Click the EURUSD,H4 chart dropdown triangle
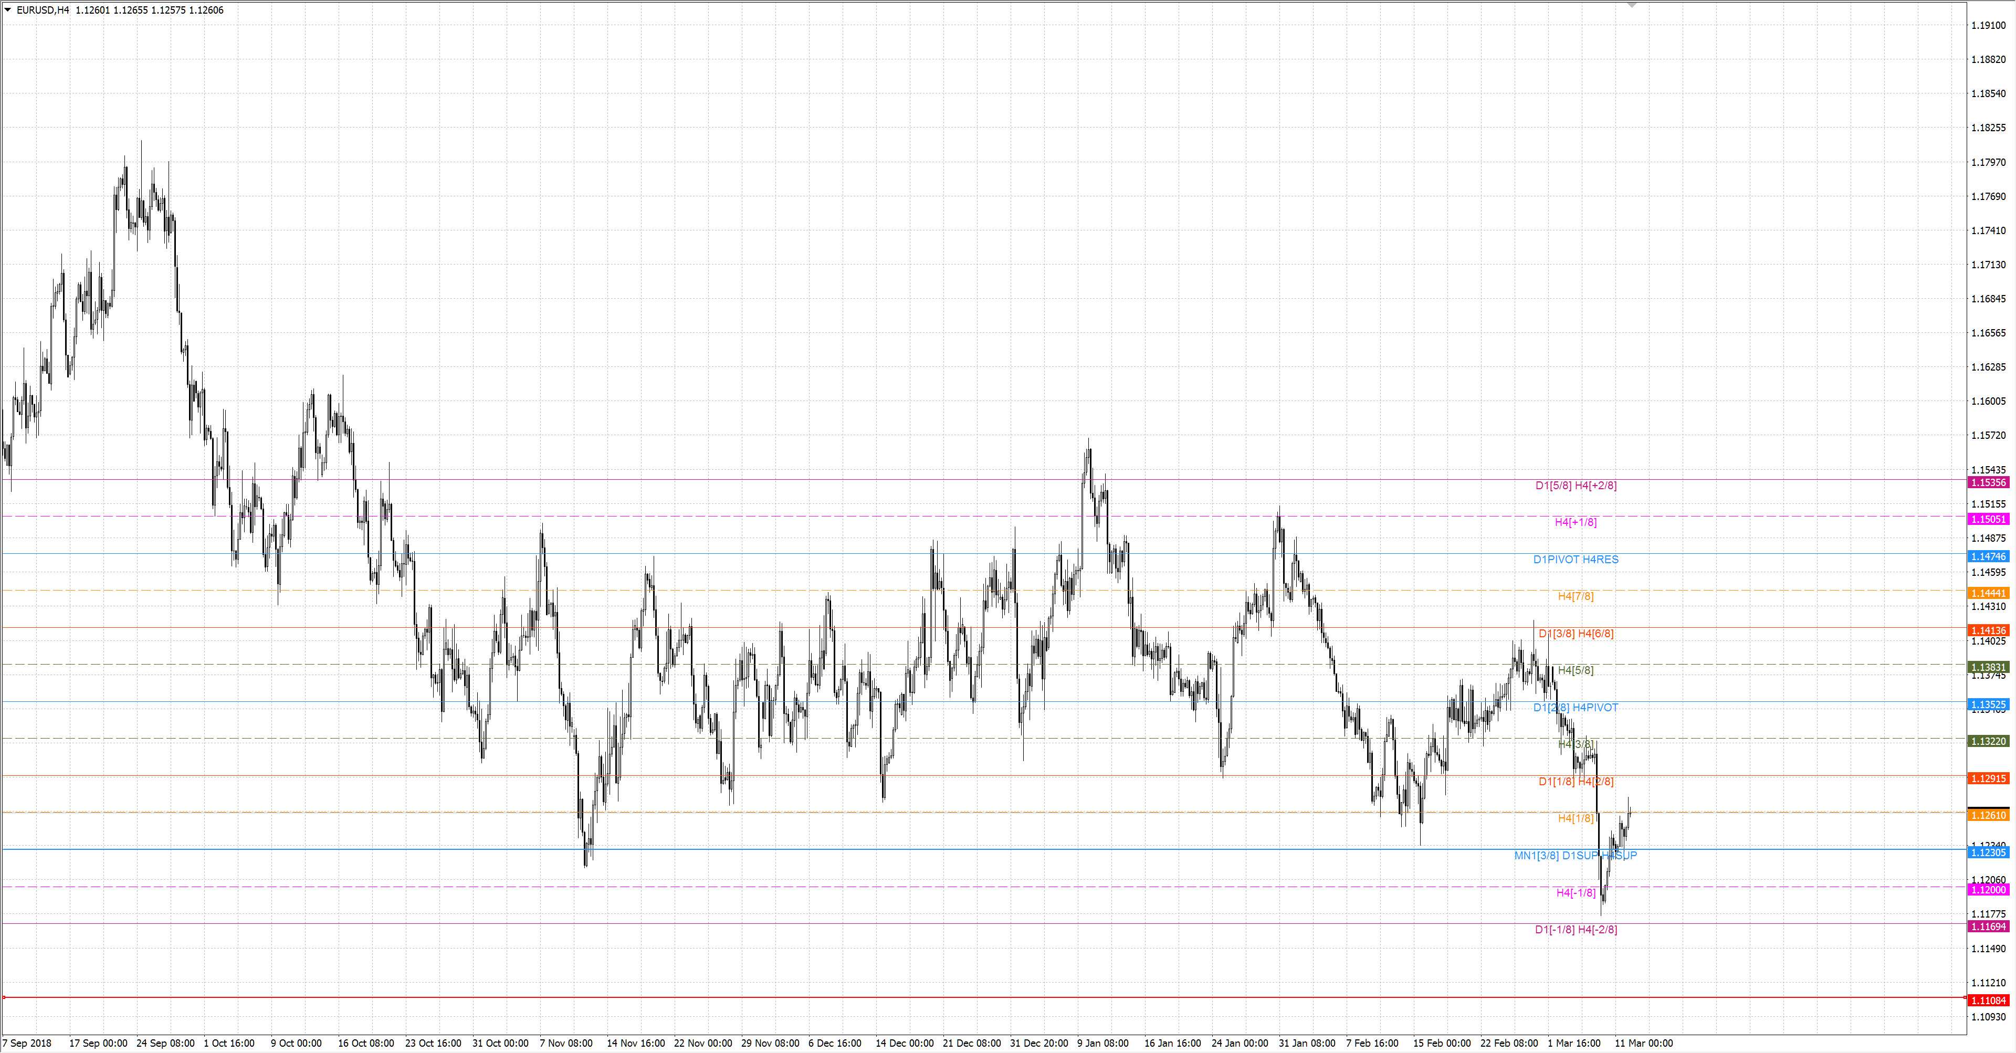Viewport: 2016px width, 1053px height. (x=8, y=10)
